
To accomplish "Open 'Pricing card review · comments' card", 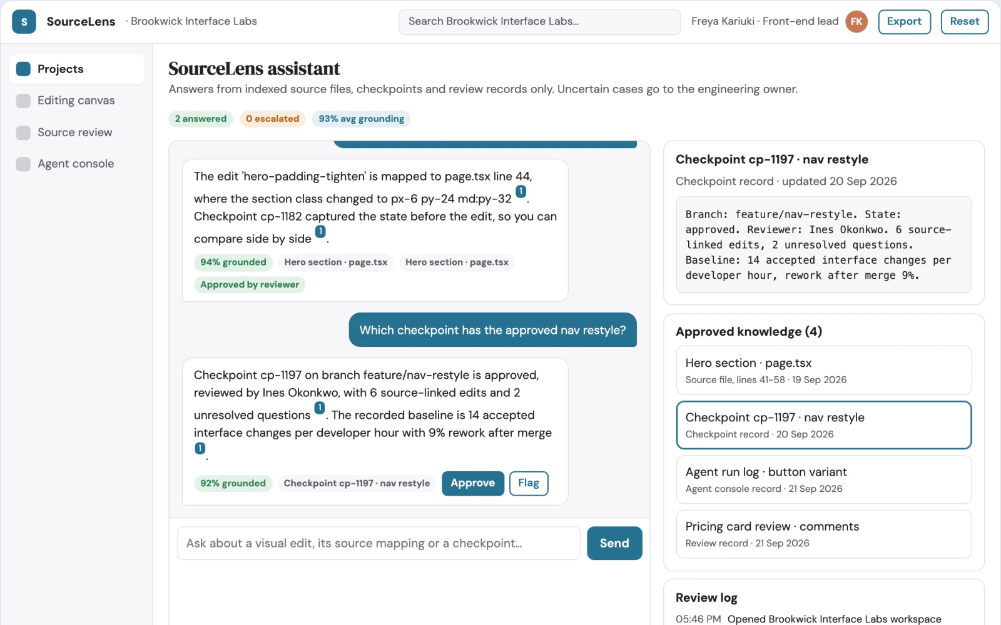I will [x=823, y=534].
